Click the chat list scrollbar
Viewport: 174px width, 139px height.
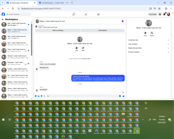(x=32, y=39)
